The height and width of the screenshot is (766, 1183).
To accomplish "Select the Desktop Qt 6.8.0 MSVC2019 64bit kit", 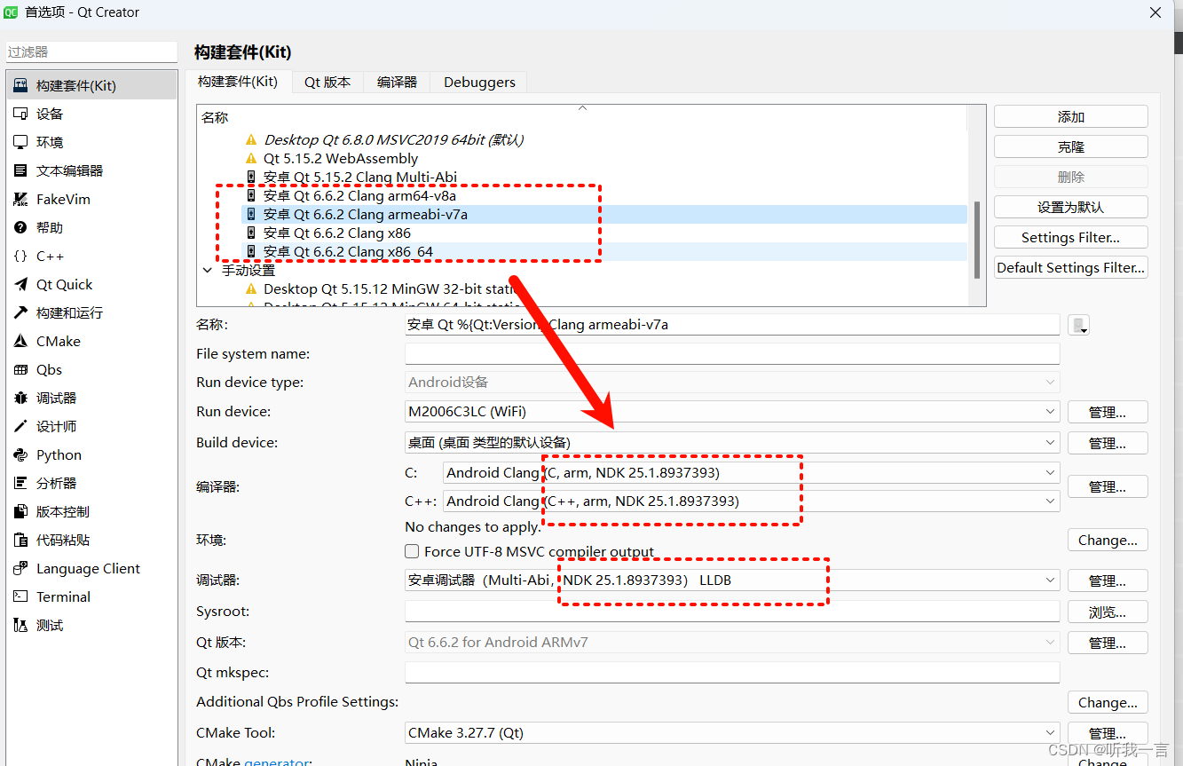I will tap(393, 139).
